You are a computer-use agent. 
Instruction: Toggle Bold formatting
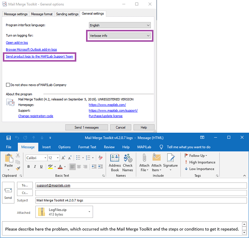28,166
